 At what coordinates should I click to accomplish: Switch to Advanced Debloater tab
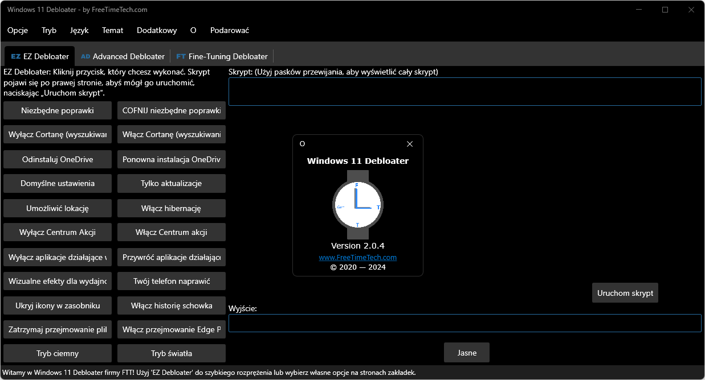tap(123, 56)
